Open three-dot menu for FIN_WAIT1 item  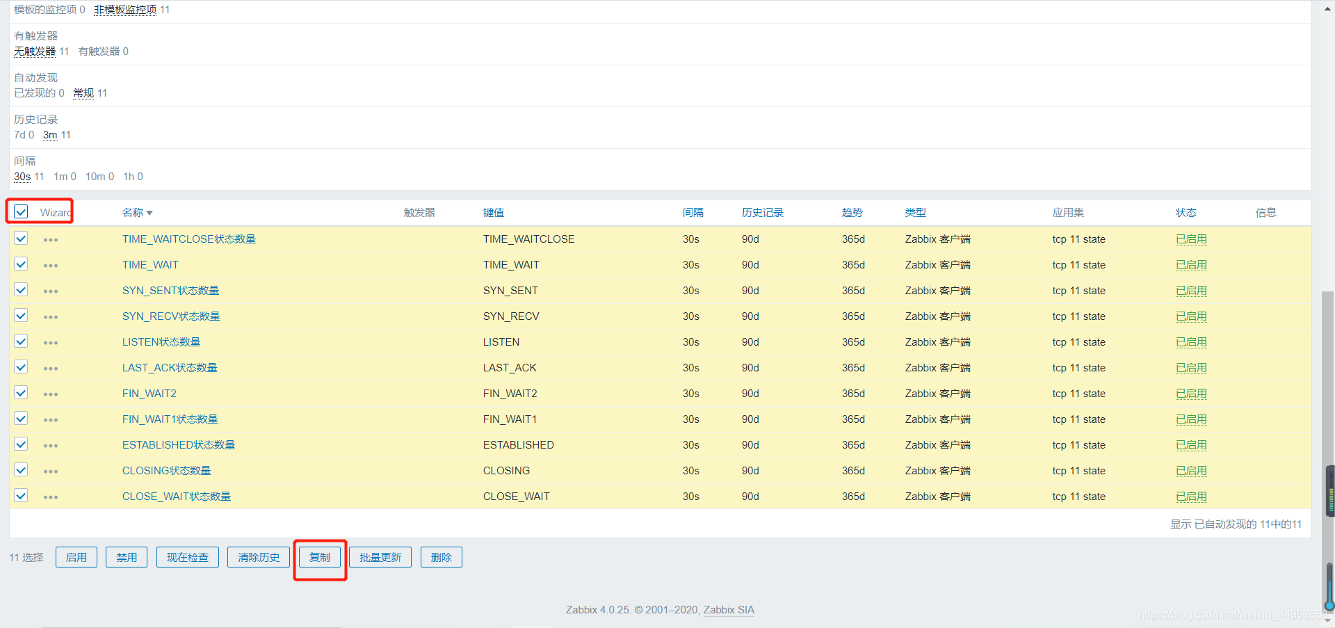51,420
